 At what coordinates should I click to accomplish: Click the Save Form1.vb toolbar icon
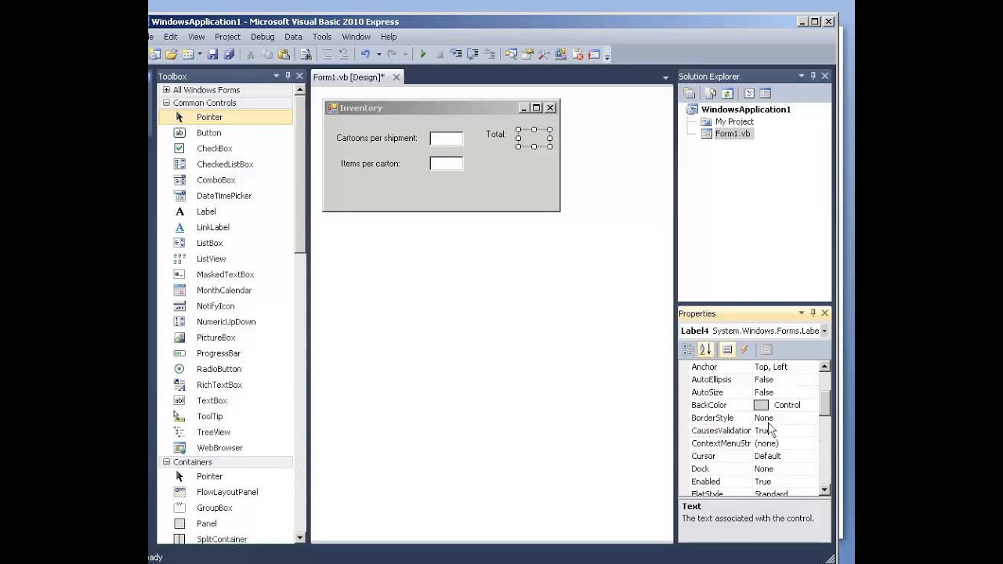click(x=212, y=54)
